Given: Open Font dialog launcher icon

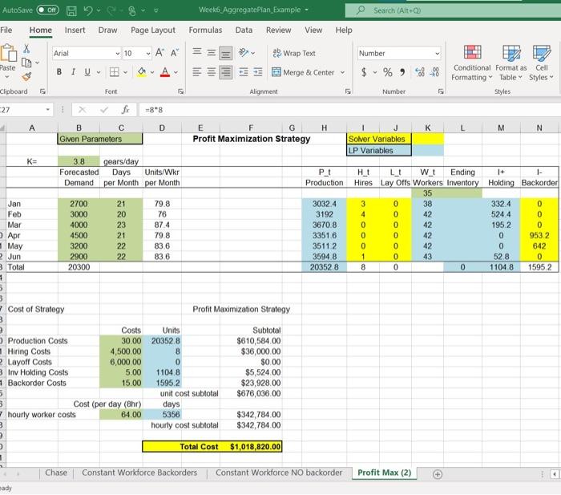Looking at the screenshot, I should click(180, 91).
